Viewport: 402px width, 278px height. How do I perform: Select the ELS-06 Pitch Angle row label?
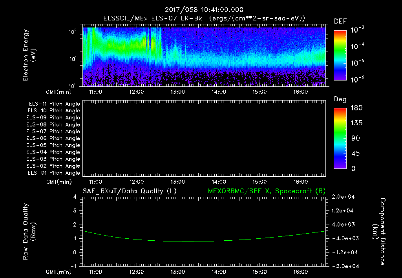pyautogui.click(x=53, y=138)
